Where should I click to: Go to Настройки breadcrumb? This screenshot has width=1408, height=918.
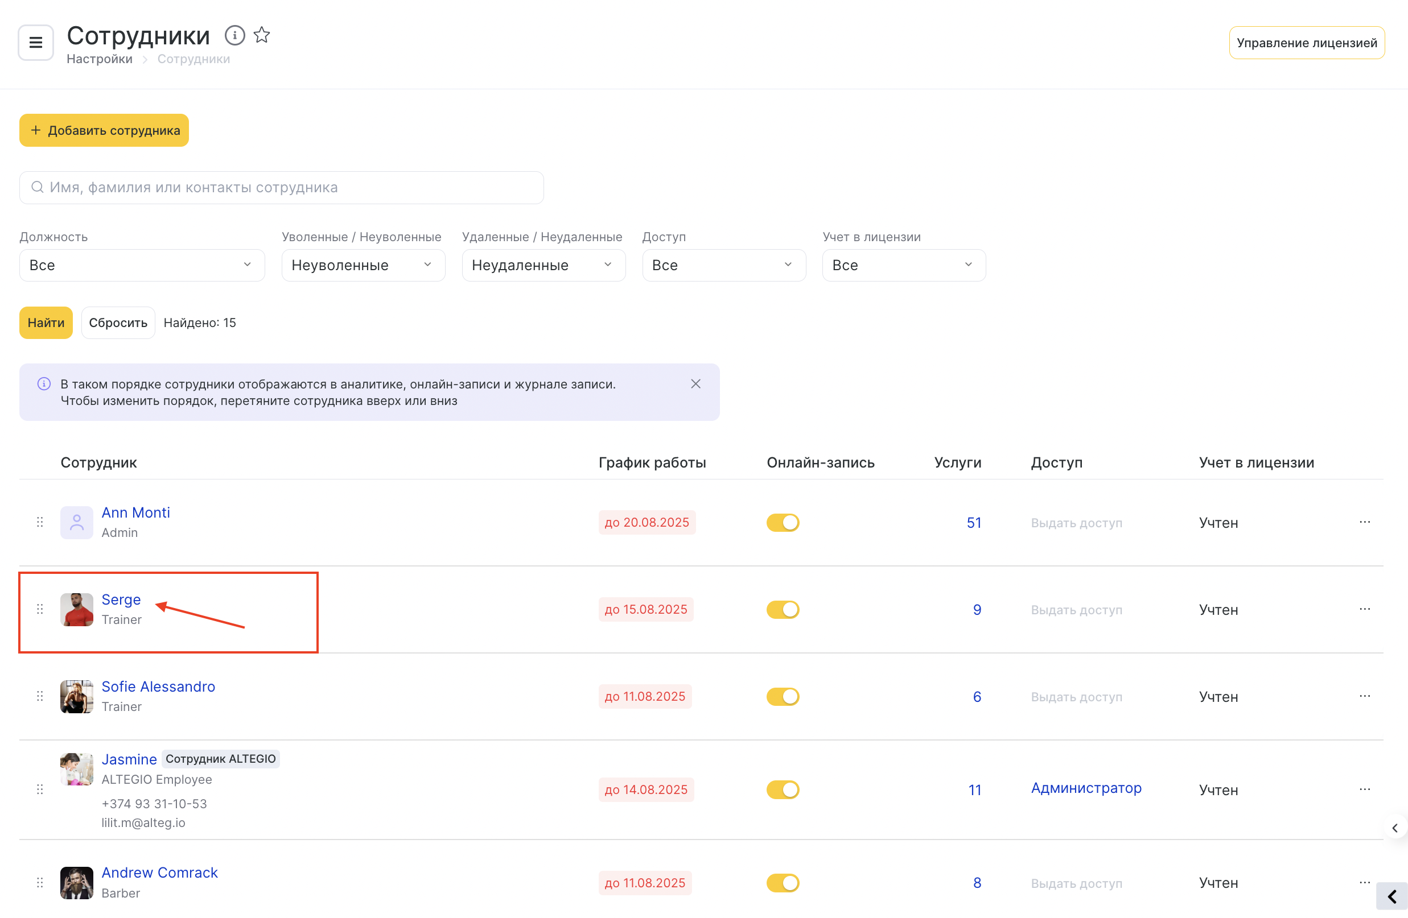coord(100,59)
